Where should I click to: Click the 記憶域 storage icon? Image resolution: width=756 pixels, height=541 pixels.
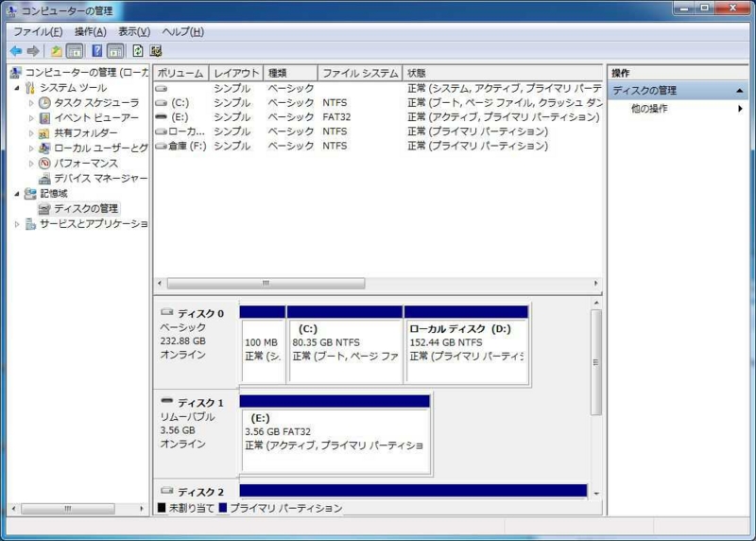click(30, 194)
